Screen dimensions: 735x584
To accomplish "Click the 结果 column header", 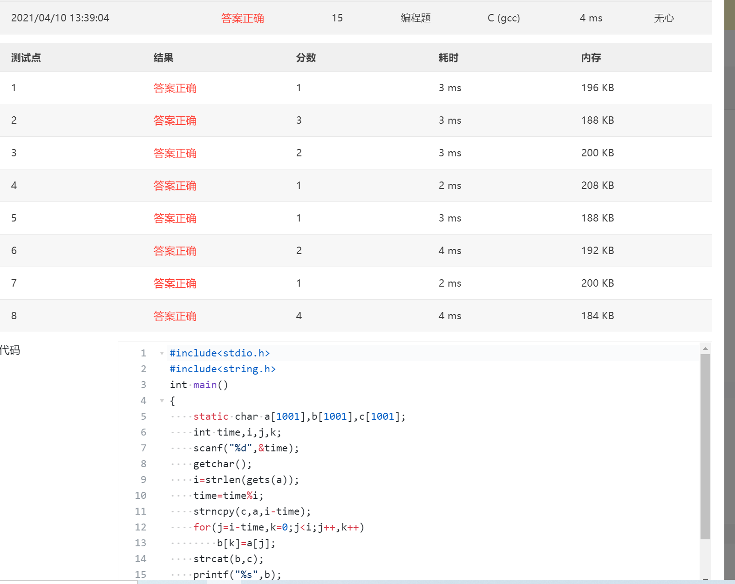I will (x=163, y=58).
